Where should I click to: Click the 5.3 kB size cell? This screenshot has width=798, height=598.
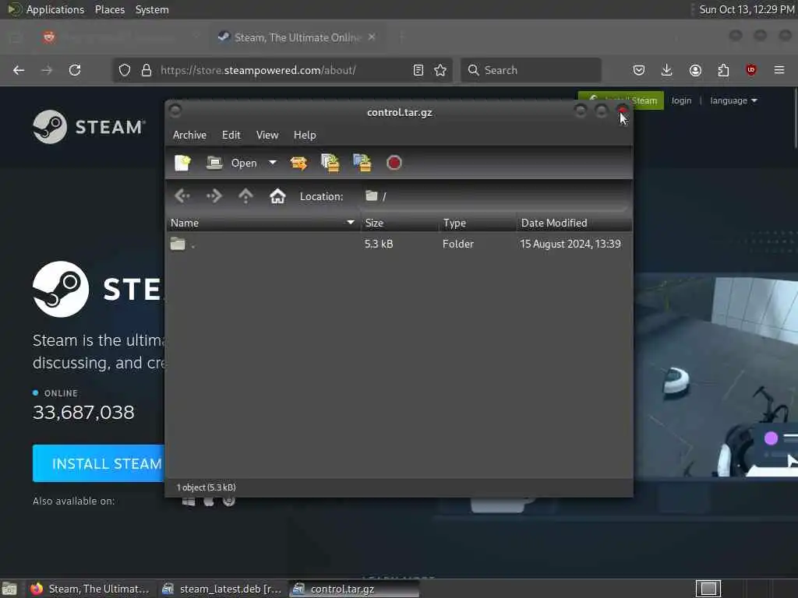(379, 244)
